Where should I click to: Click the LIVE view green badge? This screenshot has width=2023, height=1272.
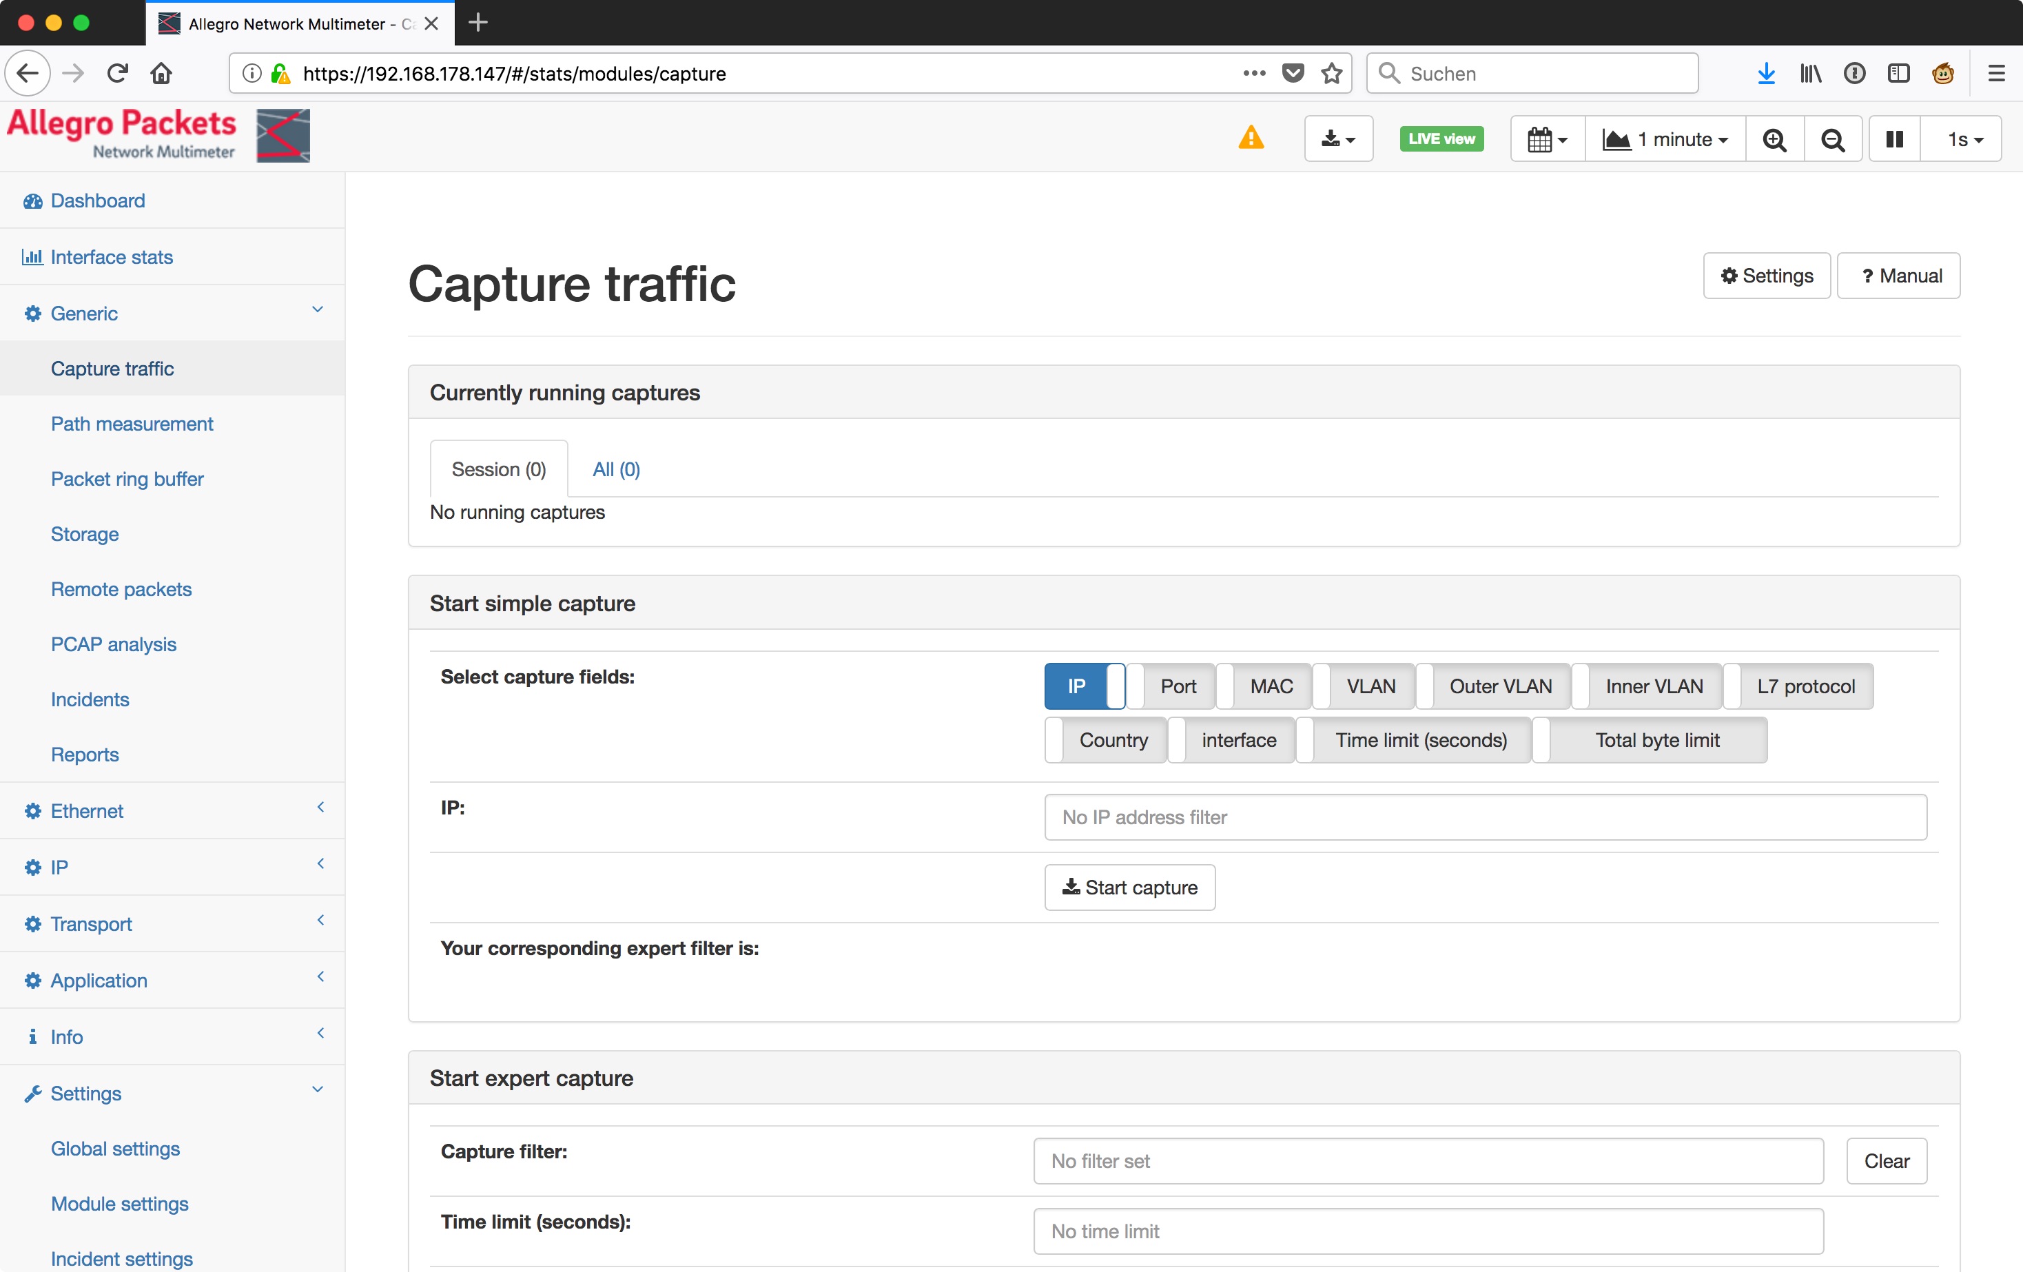pyautogui.click(x=1441, y=139)
